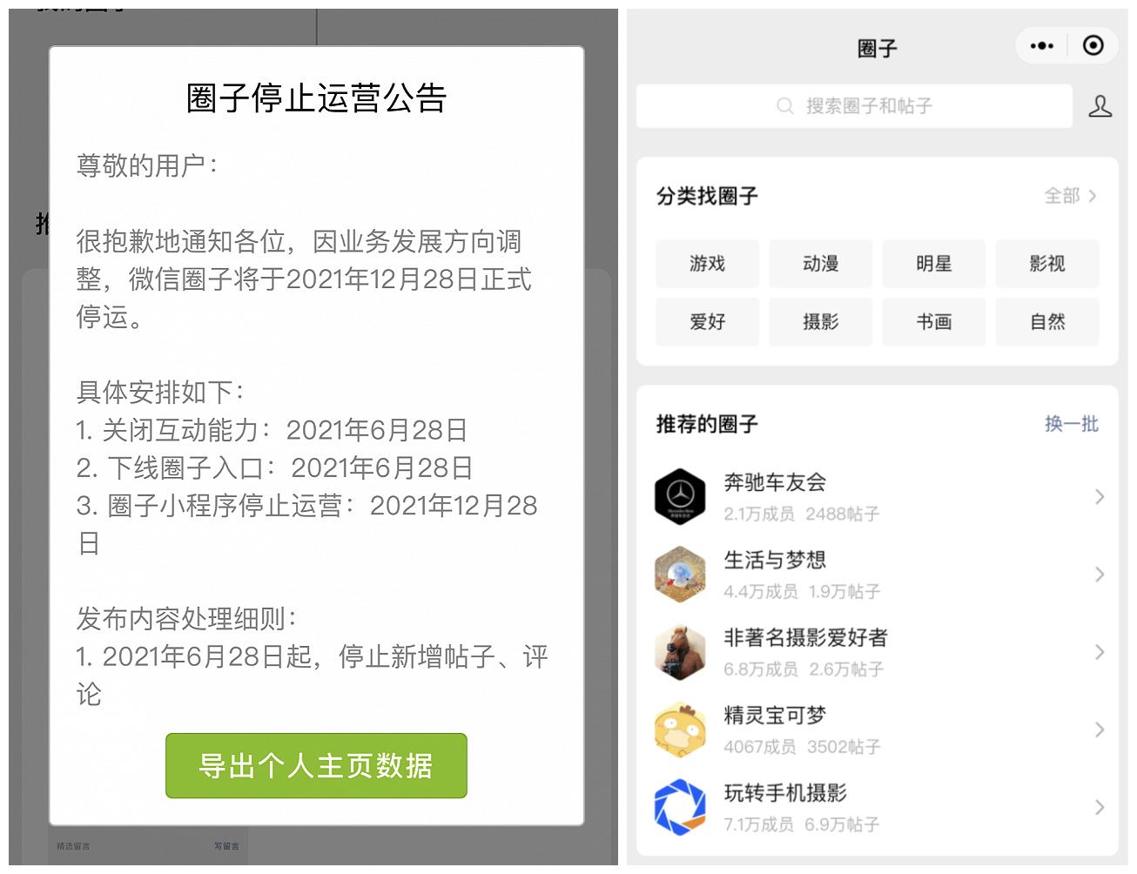Select the 书画 category
Viewport: 1137px width, 874px height.
934,322
